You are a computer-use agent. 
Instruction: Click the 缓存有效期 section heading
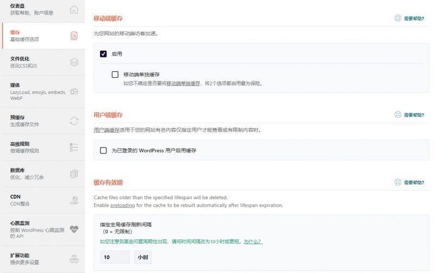pyautogui.click(x=108, y=182)
